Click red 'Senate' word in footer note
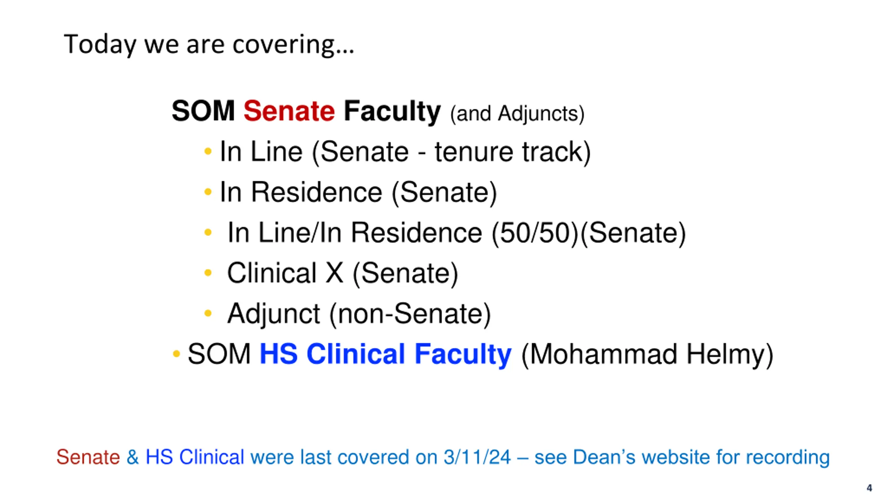This screenshot has width=887, height=499. pos(88,457)
